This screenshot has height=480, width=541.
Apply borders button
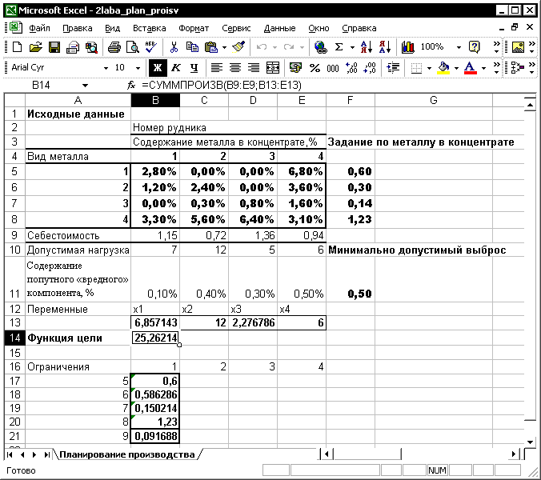416,68
